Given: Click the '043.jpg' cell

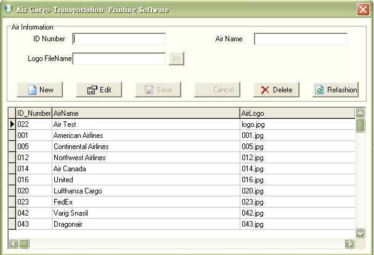Looking at the screenshot, I should click(x=298, y=224).
